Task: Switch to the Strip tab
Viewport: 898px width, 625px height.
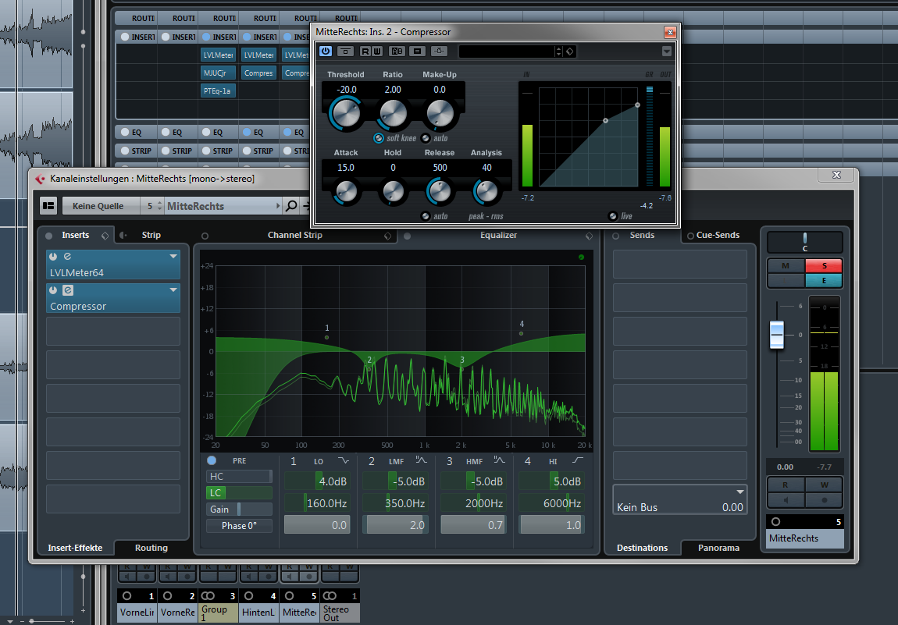Action: tap(151, 235)
